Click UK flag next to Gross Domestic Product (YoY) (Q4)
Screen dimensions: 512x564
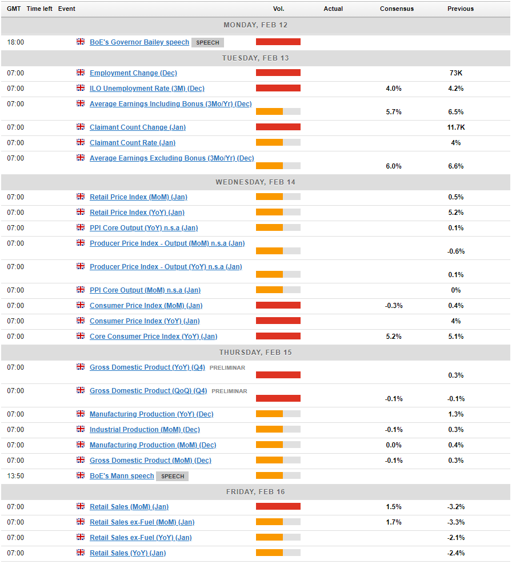tap(81, 367)
